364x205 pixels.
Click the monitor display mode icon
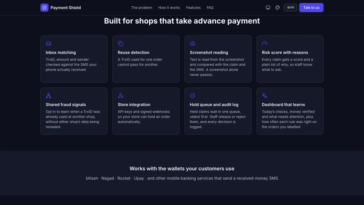coord(268,8)
